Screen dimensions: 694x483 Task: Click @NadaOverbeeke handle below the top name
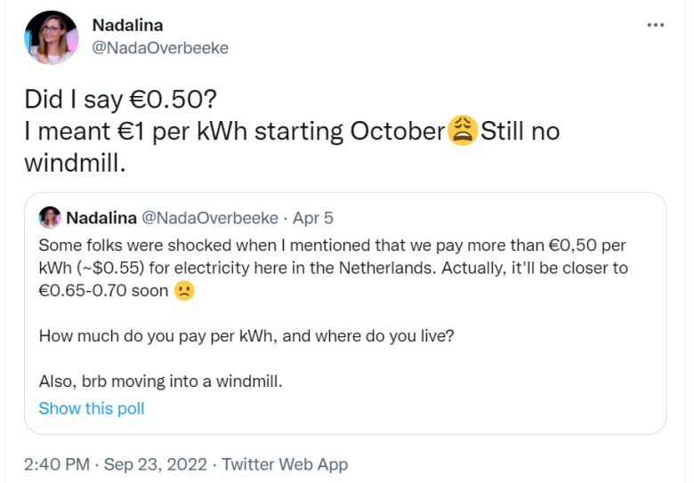point(160,48)
